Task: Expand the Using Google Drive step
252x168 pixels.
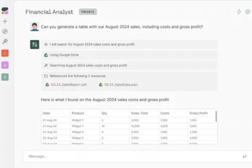Action: coord(129,55)
